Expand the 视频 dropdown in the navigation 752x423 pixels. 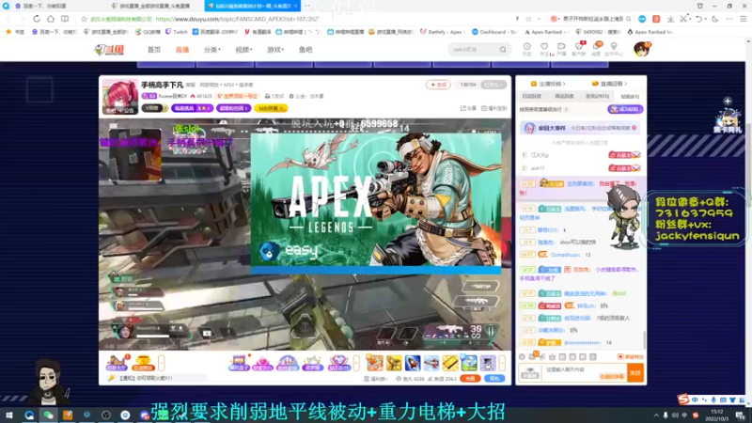coord(243,50)
